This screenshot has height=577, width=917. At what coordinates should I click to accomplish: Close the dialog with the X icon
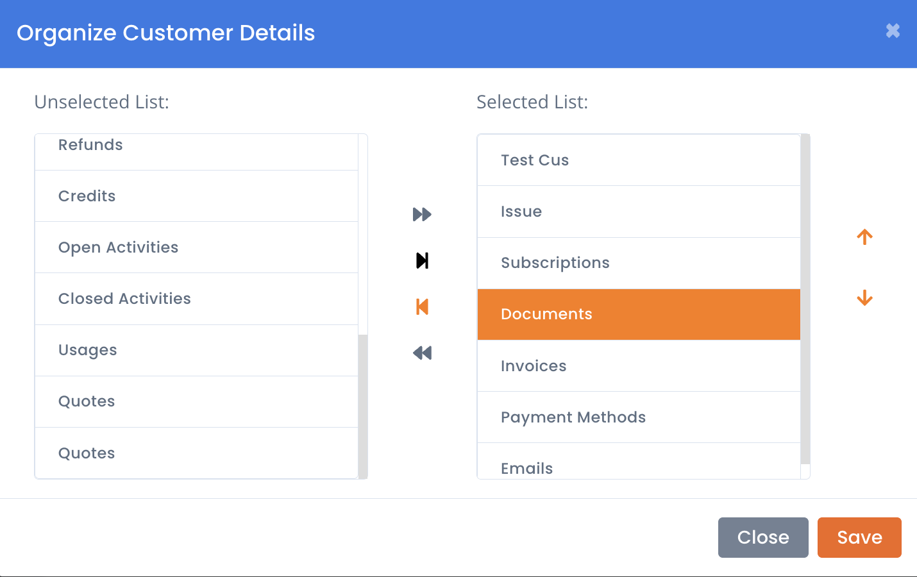[893, 31]
